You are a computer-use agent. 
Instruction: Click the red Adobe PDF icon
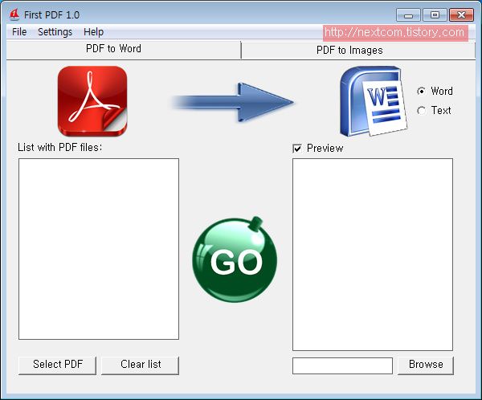[92, 101]
